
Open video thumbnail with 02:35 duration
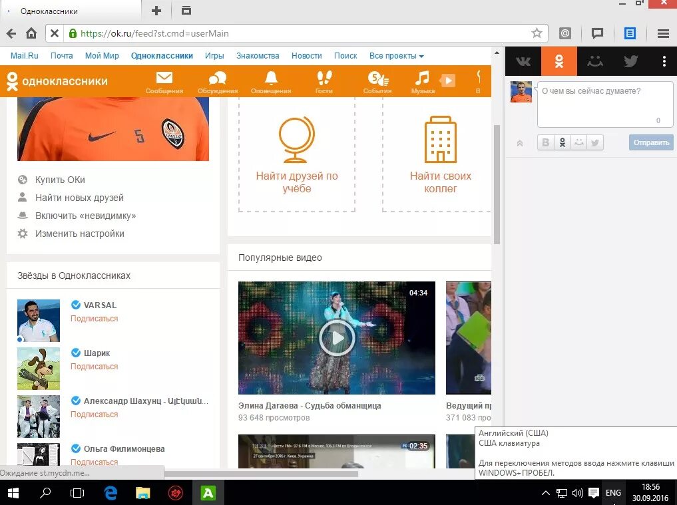coord(337,452)
